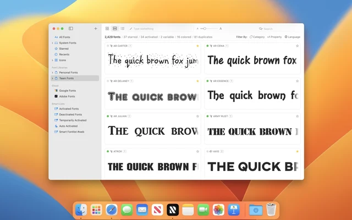Toggle activation dot for AR Julian

click(x=108, y=116)
